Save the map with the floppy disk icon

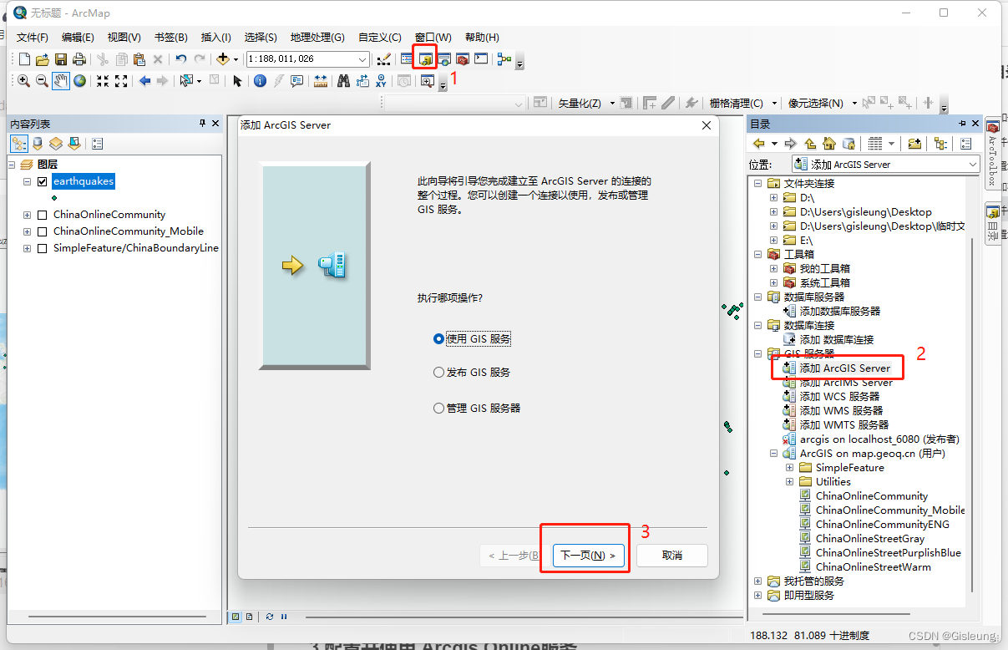pyautogui.click(x=60, y=59)
